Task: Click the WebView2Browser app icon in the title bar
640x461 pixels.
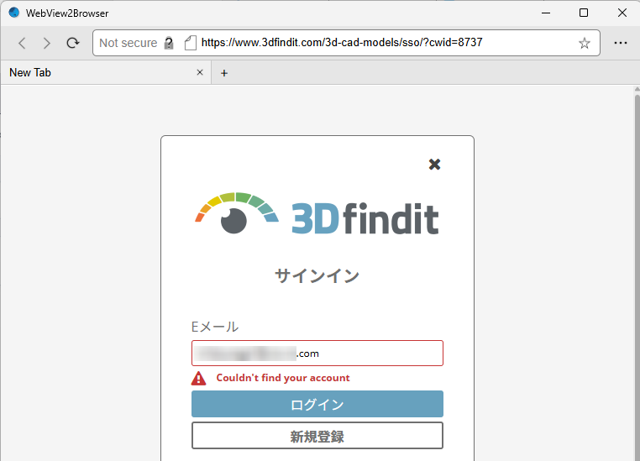Action: 13,13
